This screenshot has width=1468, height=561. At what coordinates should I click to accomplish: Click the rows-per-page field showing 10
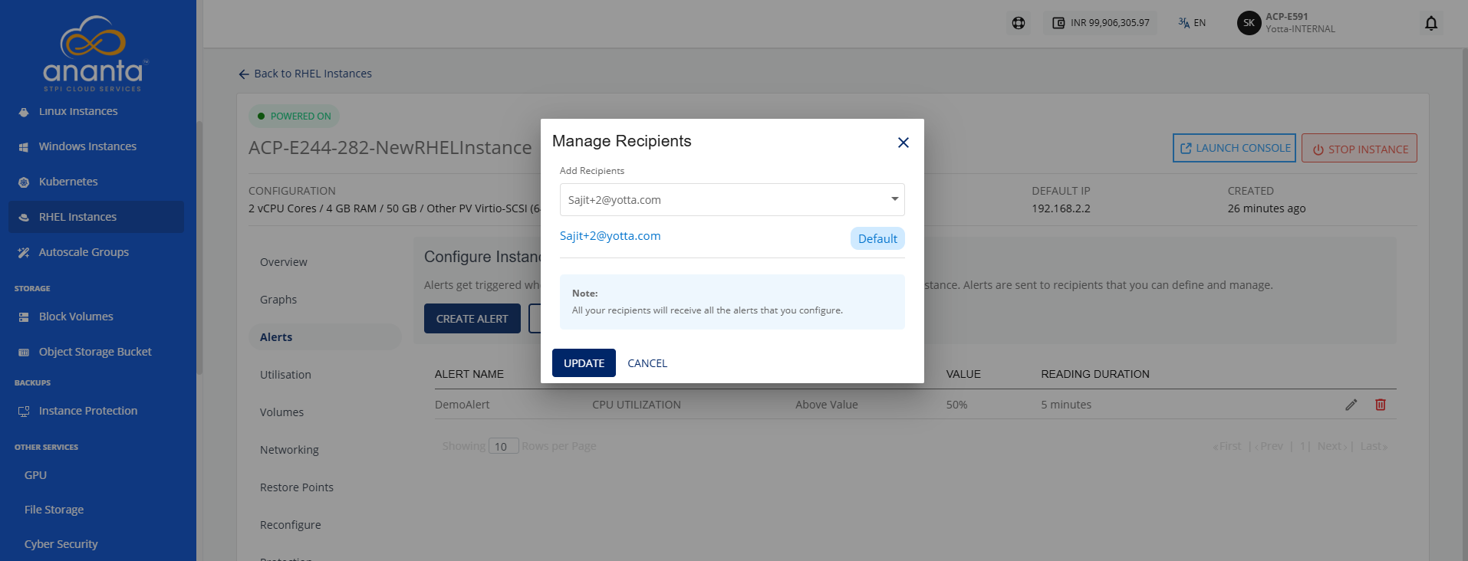(504, 446)
